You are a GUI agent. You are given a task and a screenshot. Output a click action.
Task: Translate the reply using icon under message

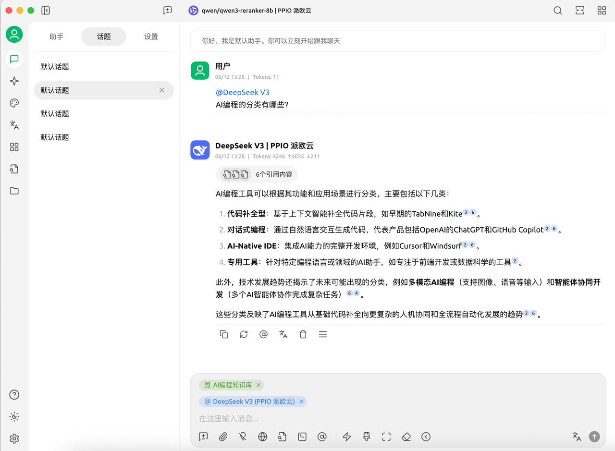283,334
